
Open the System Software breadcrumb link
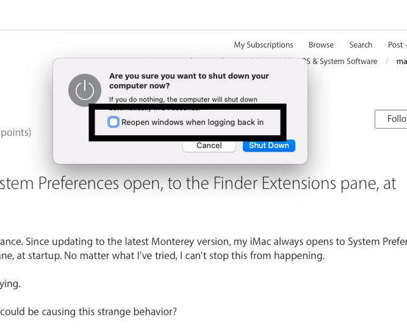(345, 62)
